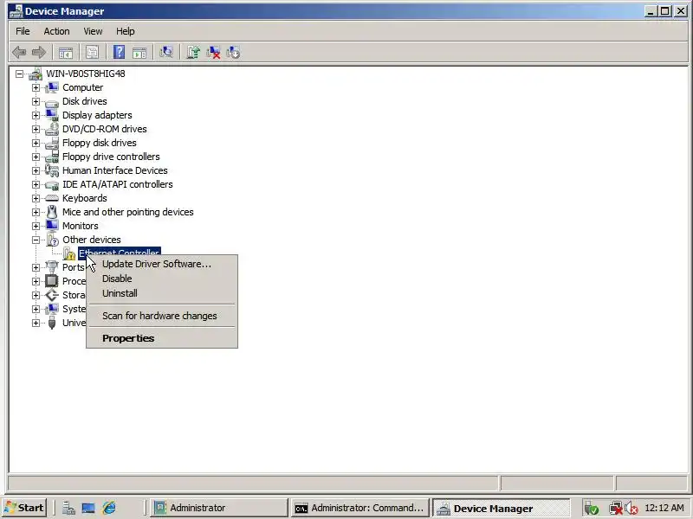The image size is (693, 519).
Task: Choose Update Driver Software from context menu
Action: (162, 264)
